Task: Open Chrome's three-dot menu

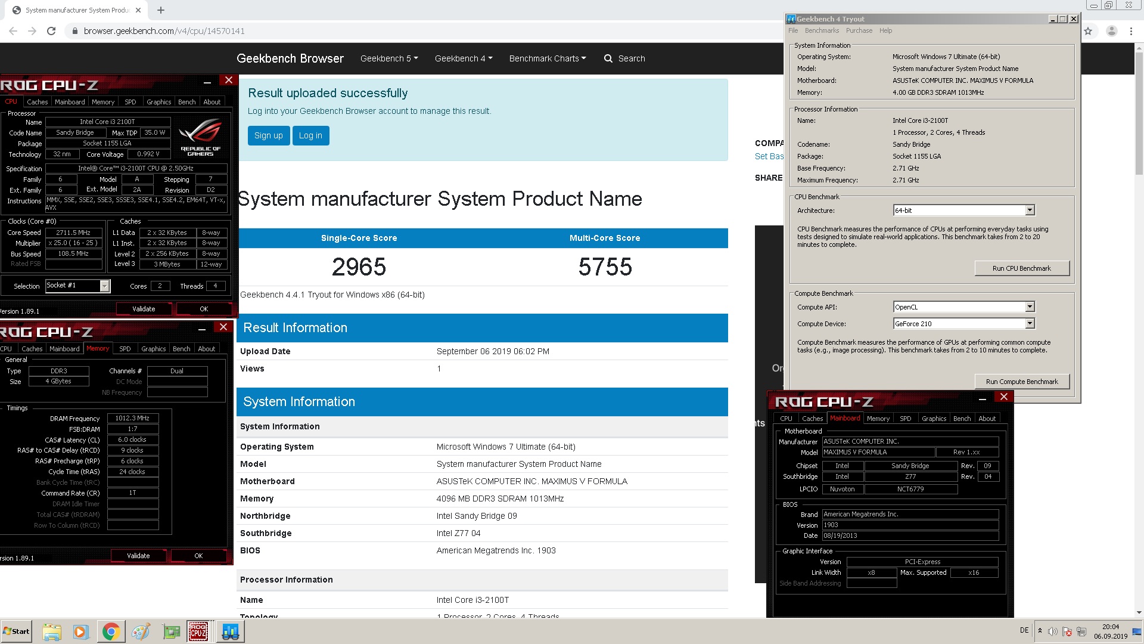Action: [x=1131, y=31]
